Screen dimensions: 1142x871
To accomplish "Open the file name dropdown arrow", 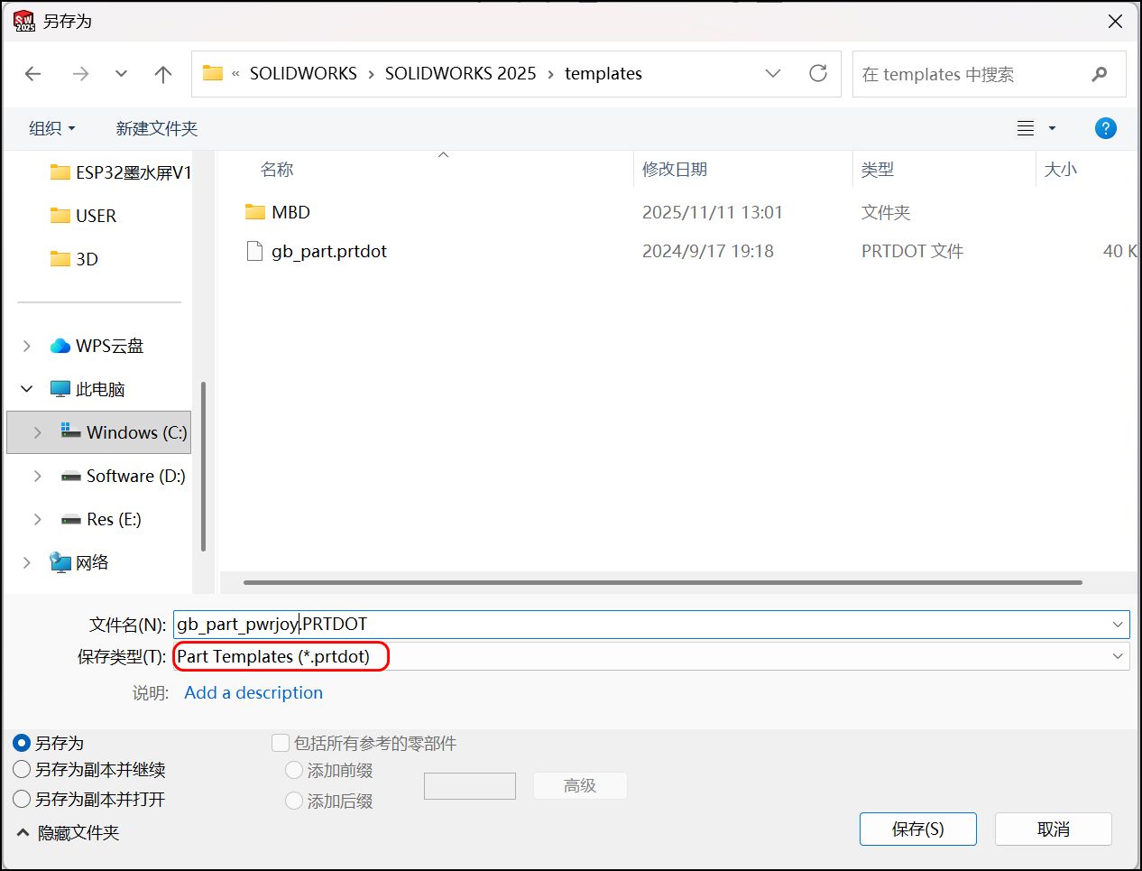I will (1118, 625).
